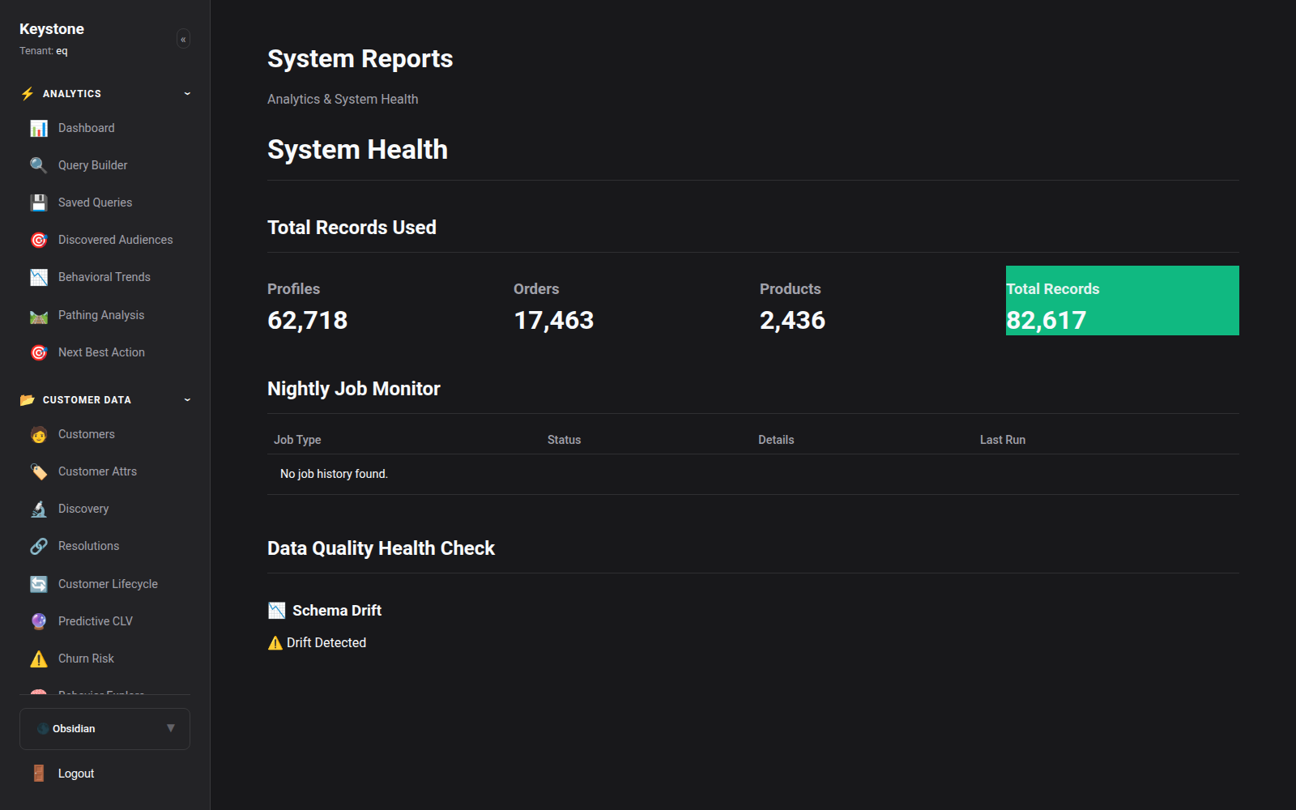This screenshot has height=810, width=1296.
Task: Click the Profiles count 62,718
Action: click(x=307, y=321)
